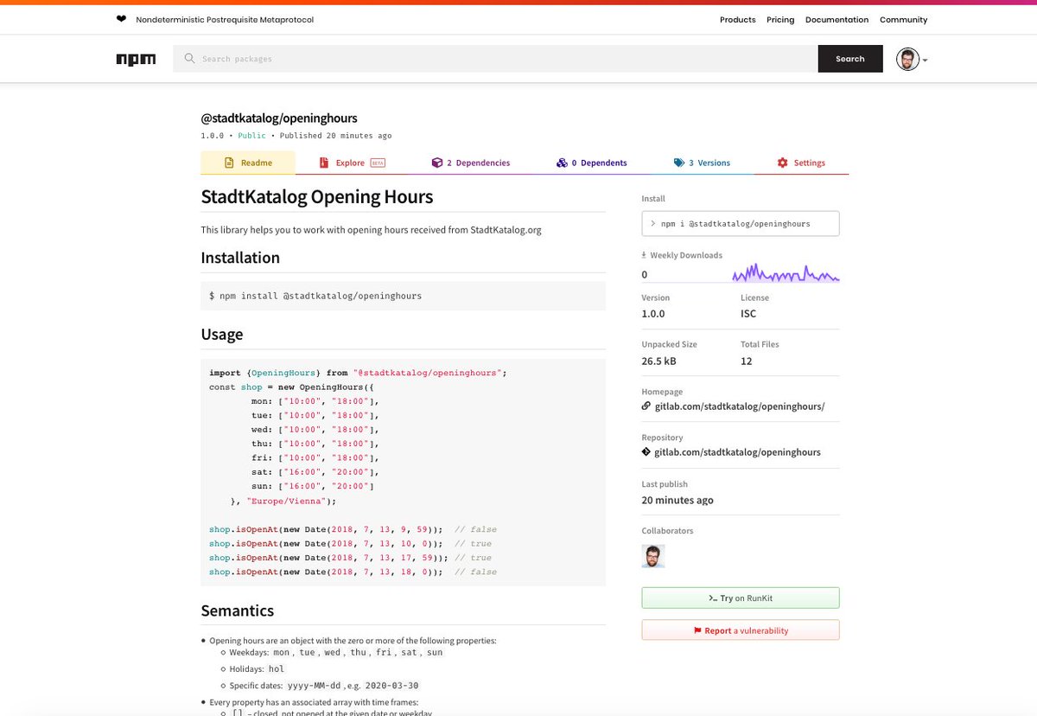Click the Last publish 20 minutes ago

click(x=678, y=500)
